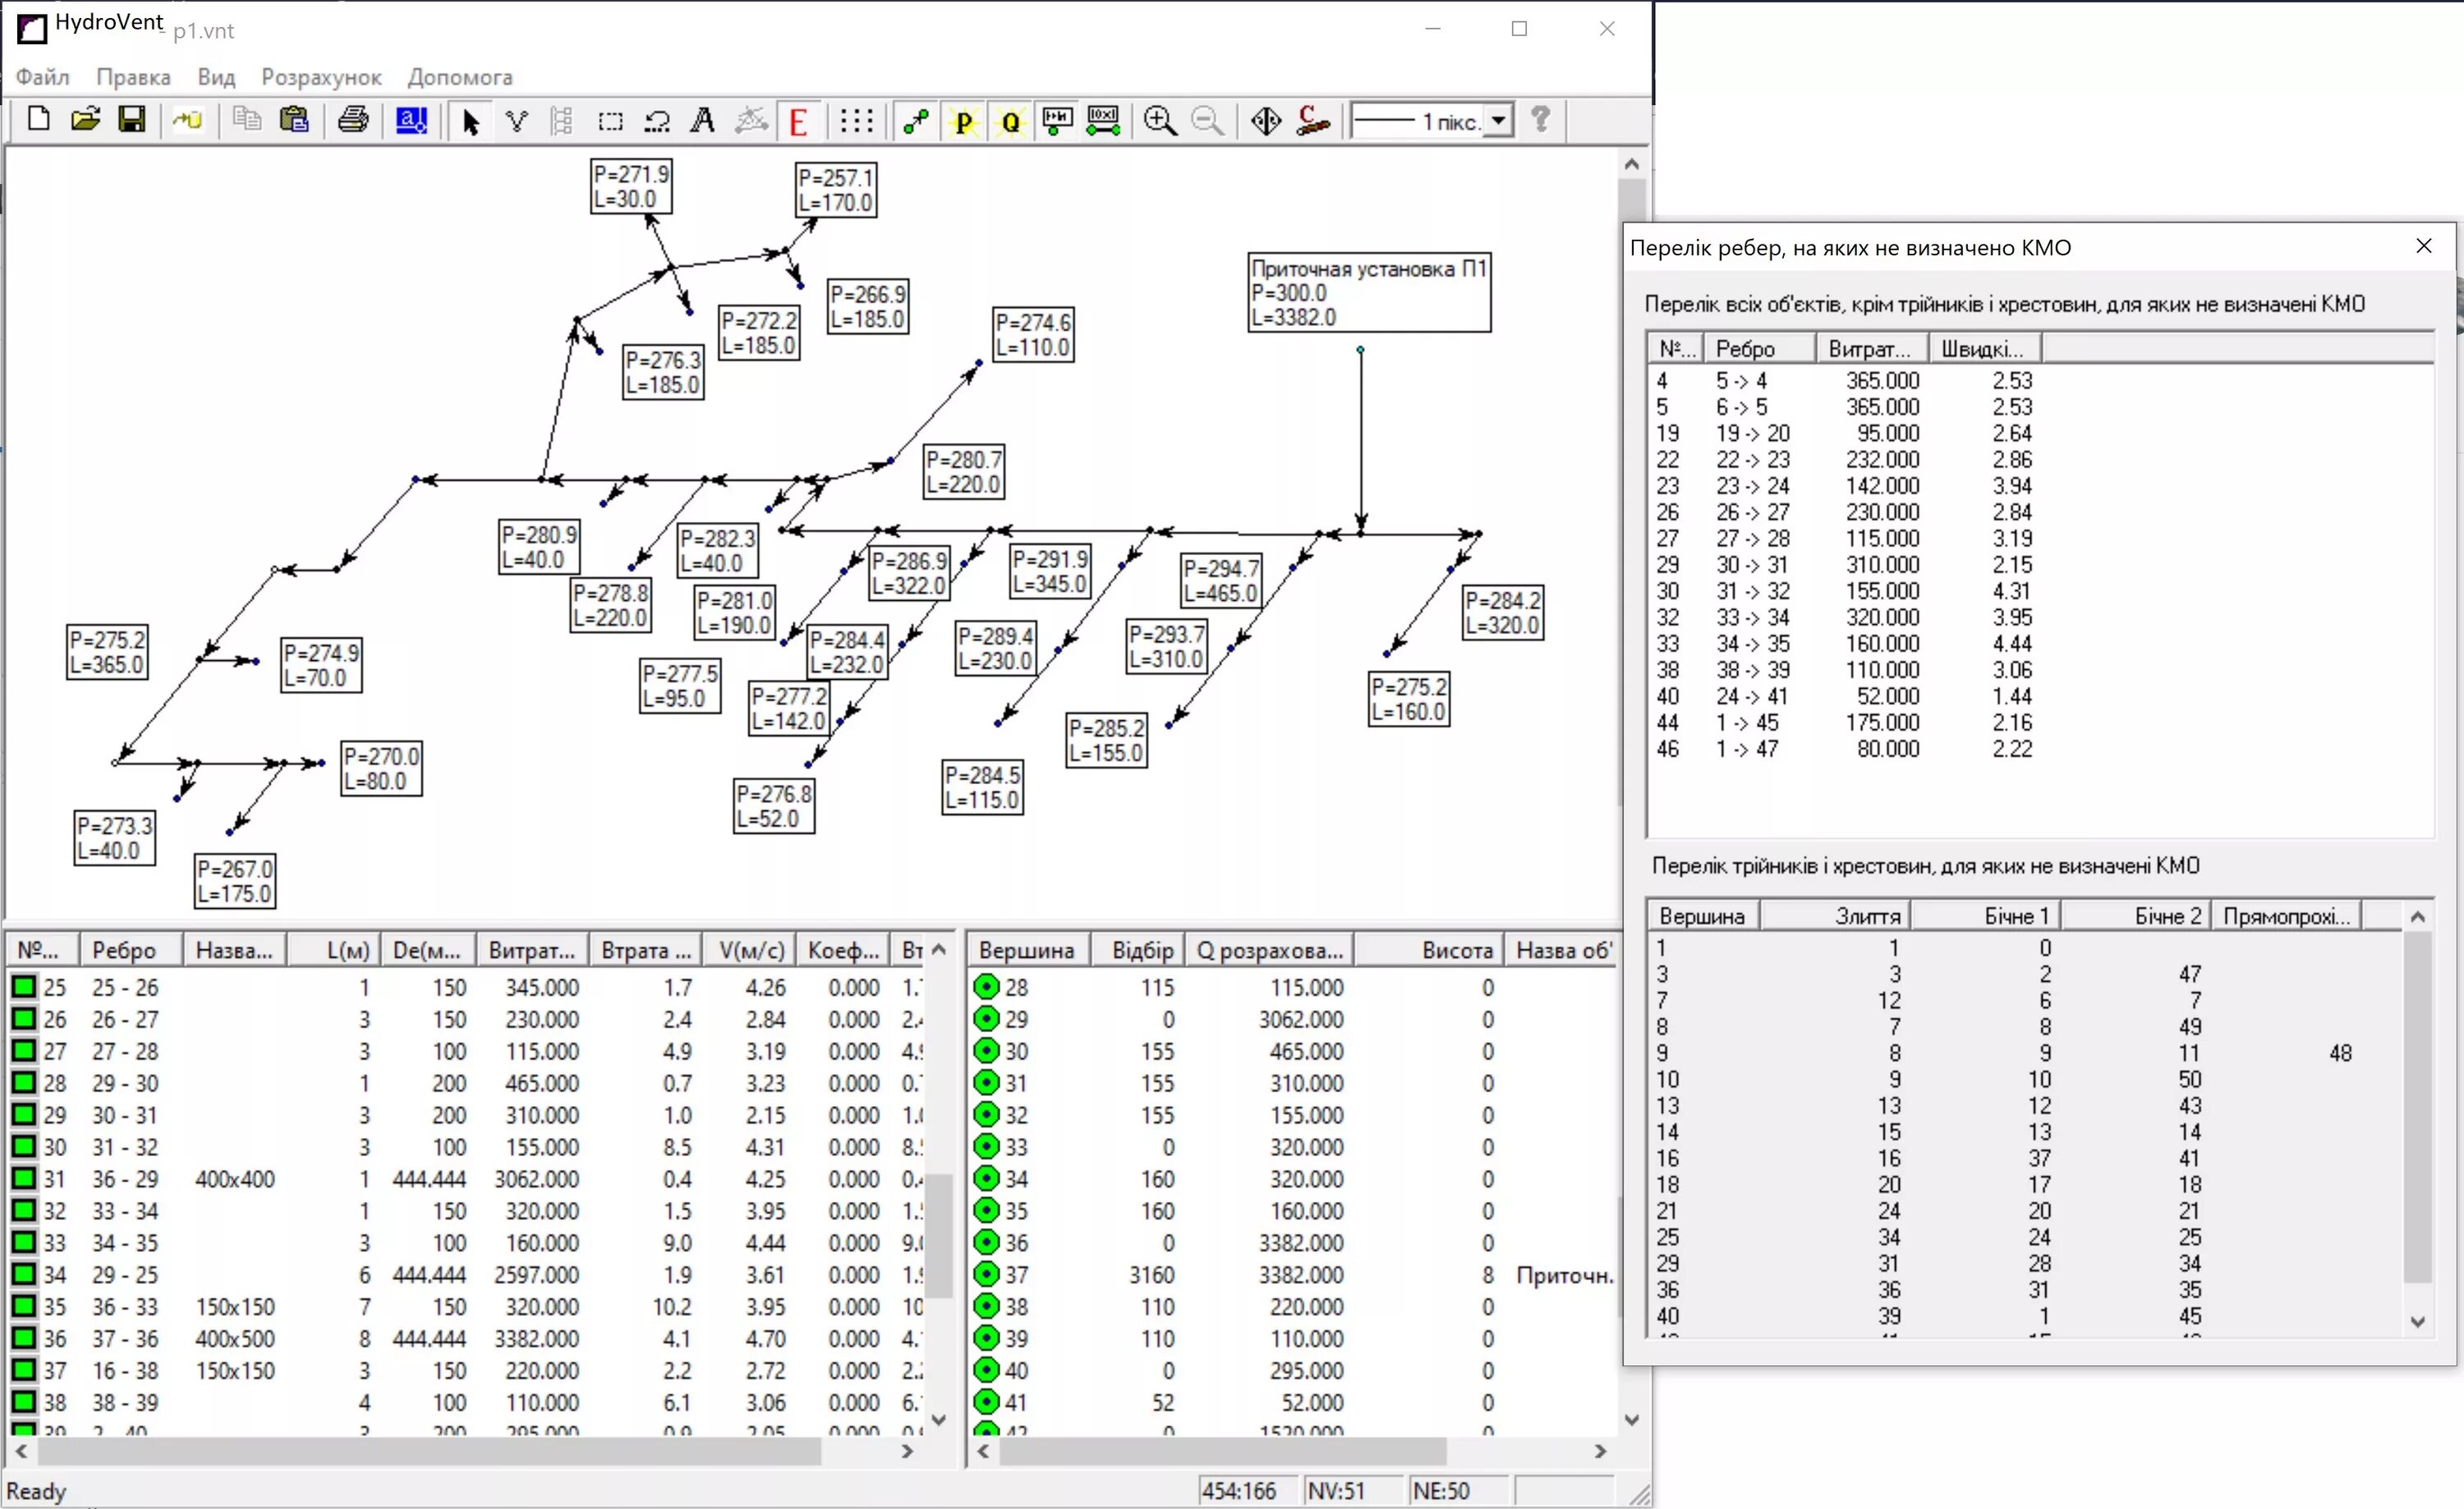Select row 36 → 29 in edges table
2464x1509 pixels.
coord(124,1178)
